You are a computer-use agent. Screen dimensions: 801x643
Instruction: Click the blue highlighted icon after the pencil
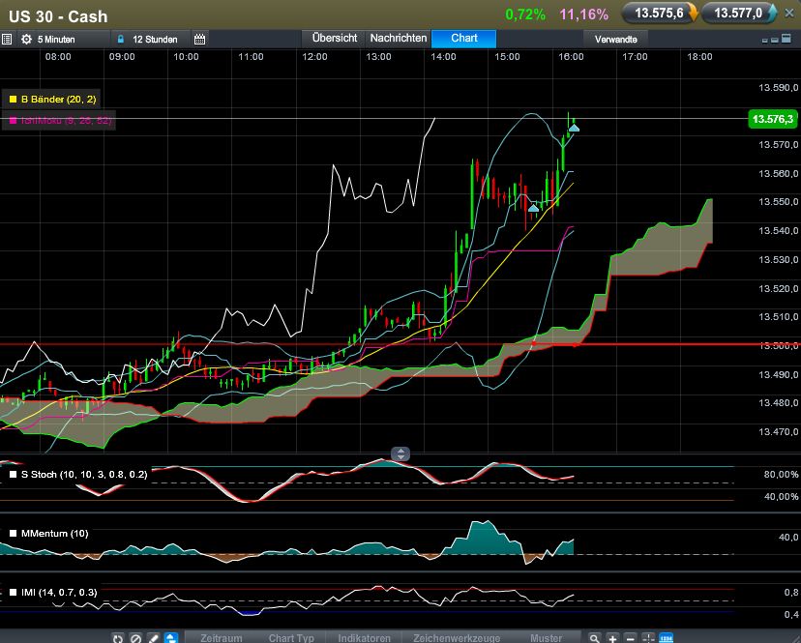coord(171,638)
